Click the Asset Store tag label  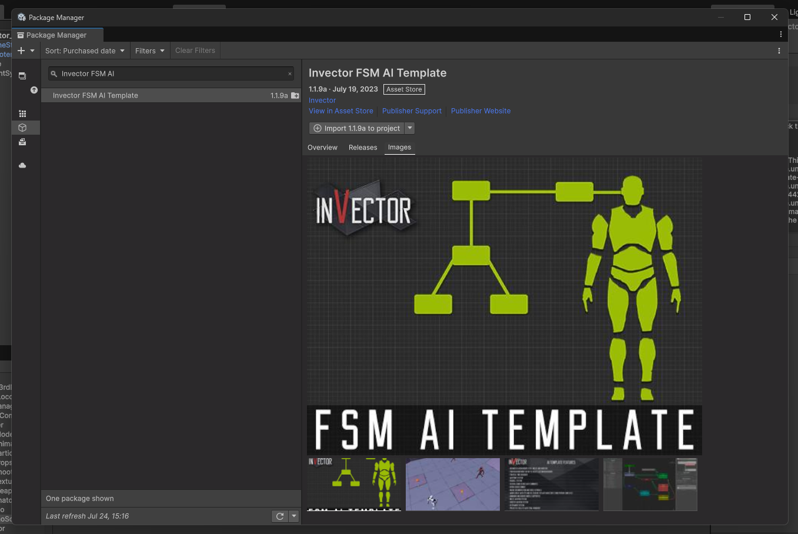404,89
